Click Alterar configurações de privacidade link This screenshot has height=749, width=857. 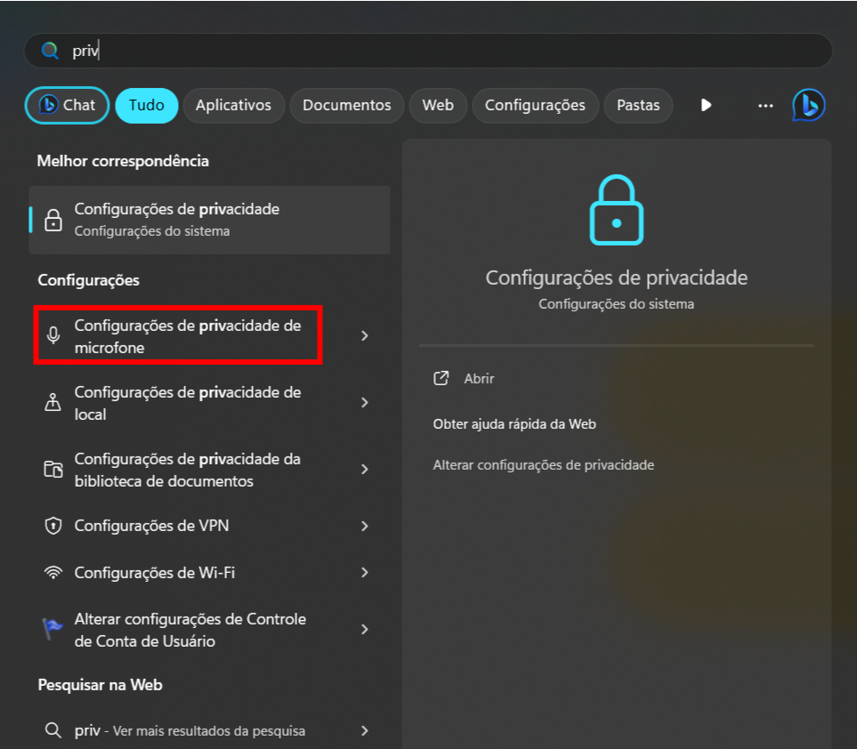click(543, 464)
